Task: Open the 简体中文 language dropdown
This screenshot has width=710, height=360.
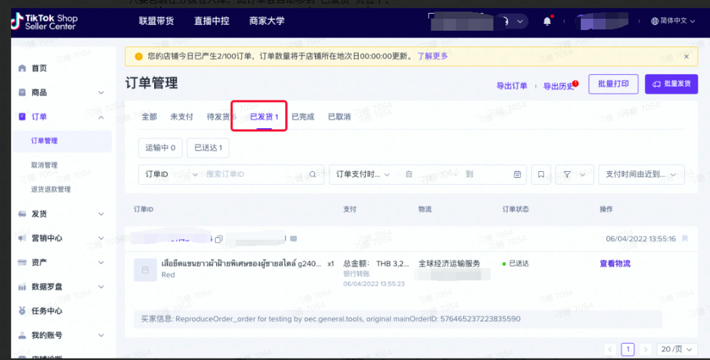Action: click(x=673, y=21)
